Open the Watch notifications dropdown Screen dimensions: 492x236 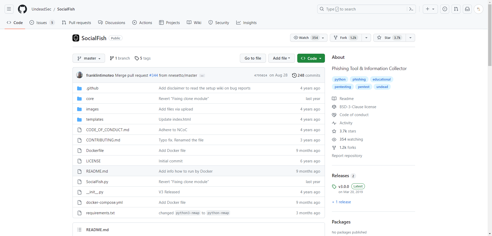tap(309, 38)
